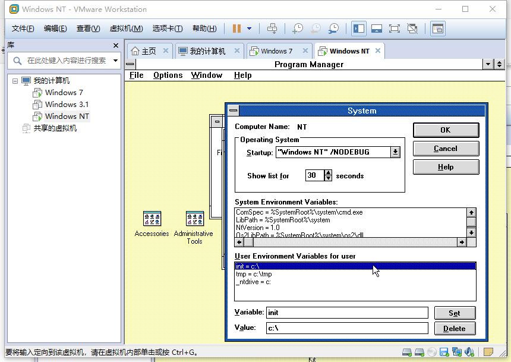Select the tmp = c:\tmp user variable
Image resolution: width=511 pixels, height=362 pixels.
point(355,274)
